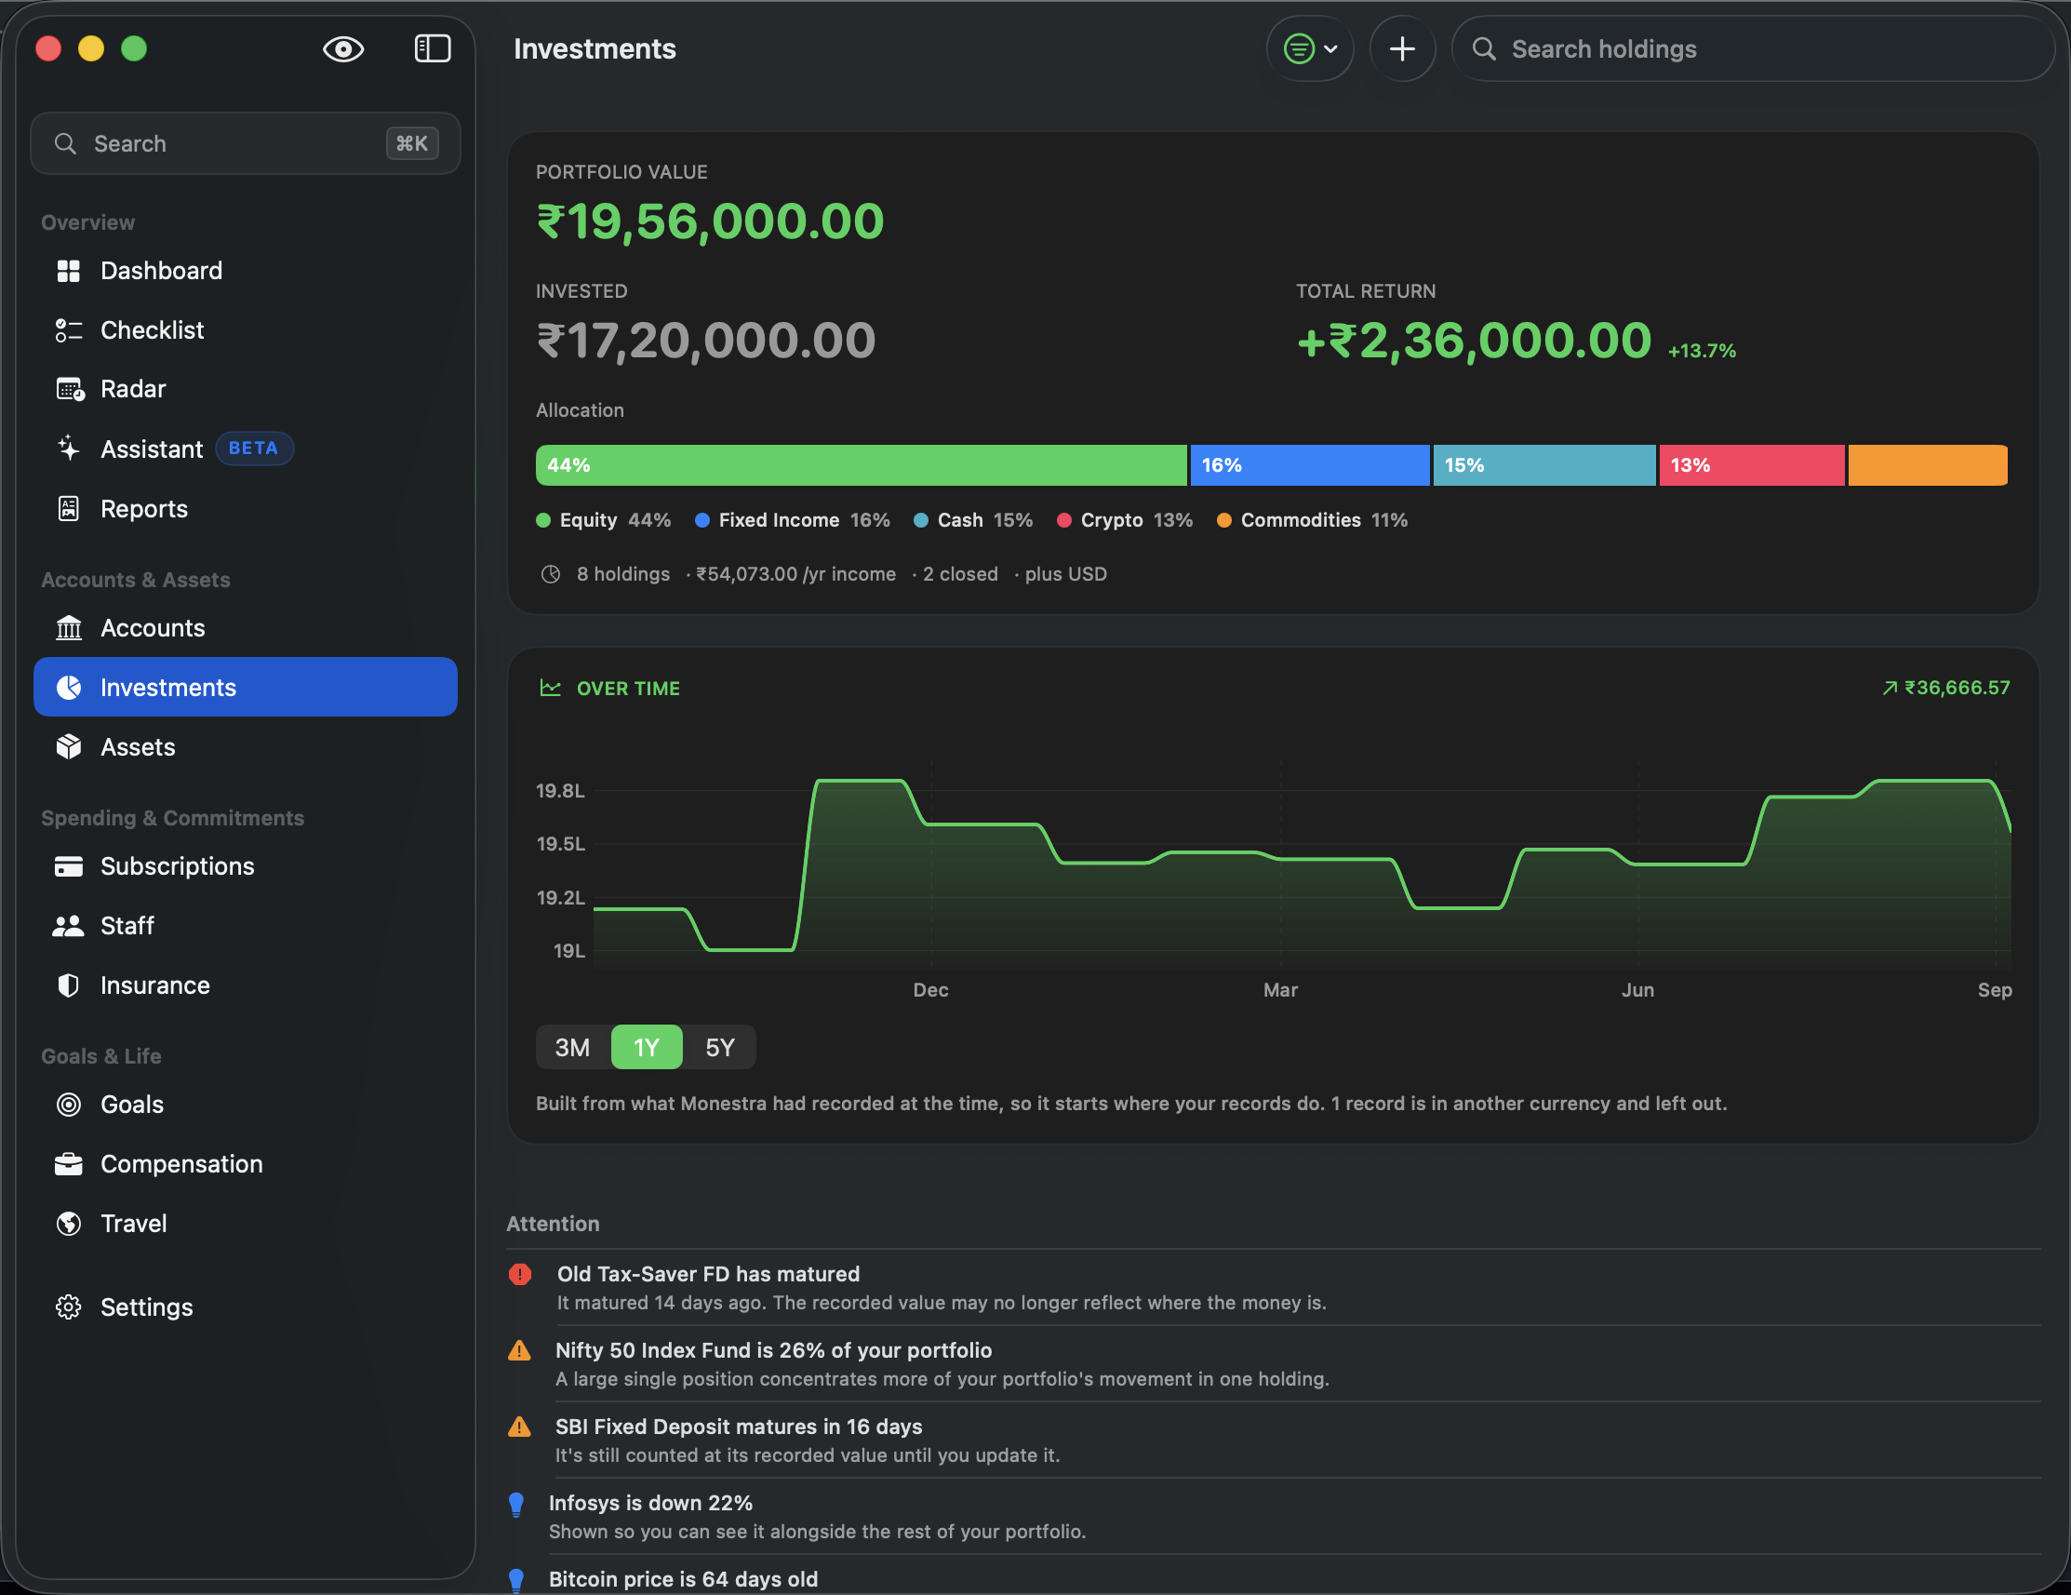Open Nifty 50 Index Fund concentration alert

pos(1273,1363)
